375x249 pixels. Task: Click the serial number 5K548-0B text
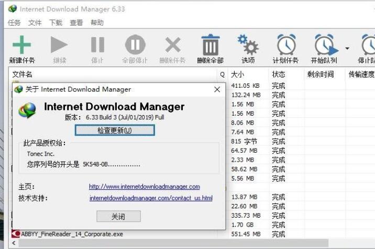pyautogui.click(x=112, y=164)
